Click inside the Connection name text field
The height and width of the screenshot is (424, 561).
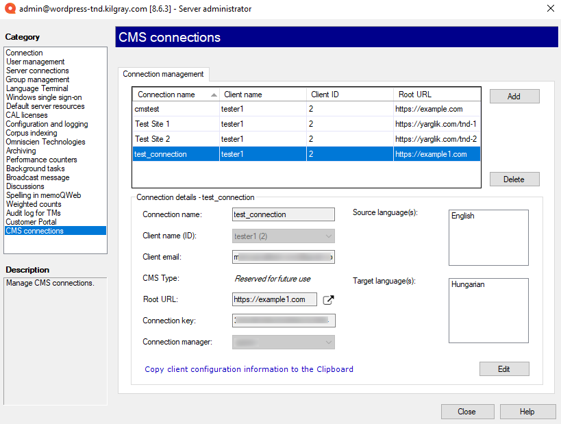[x=283, y=214]
